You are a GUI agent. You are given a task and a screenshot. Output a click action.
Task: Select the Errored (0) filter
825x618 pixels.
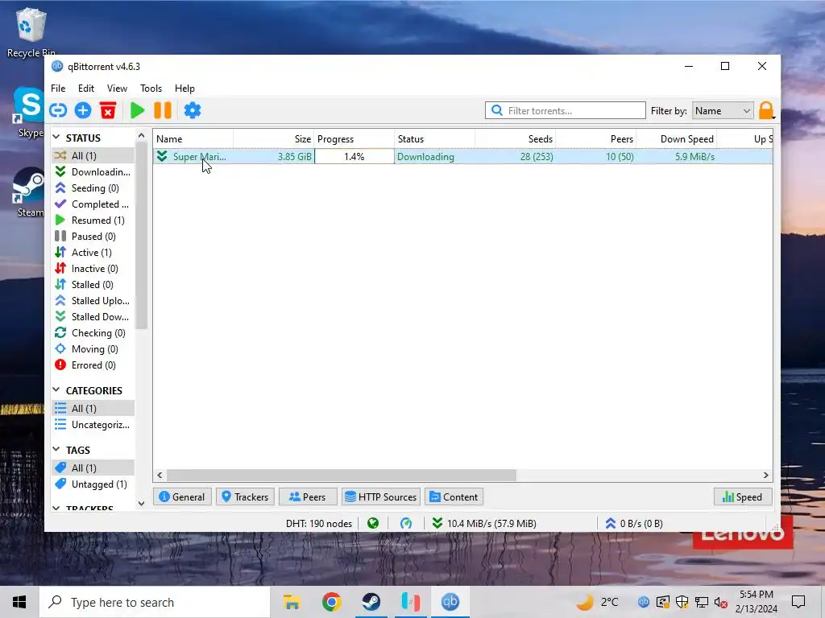[93, 365]
